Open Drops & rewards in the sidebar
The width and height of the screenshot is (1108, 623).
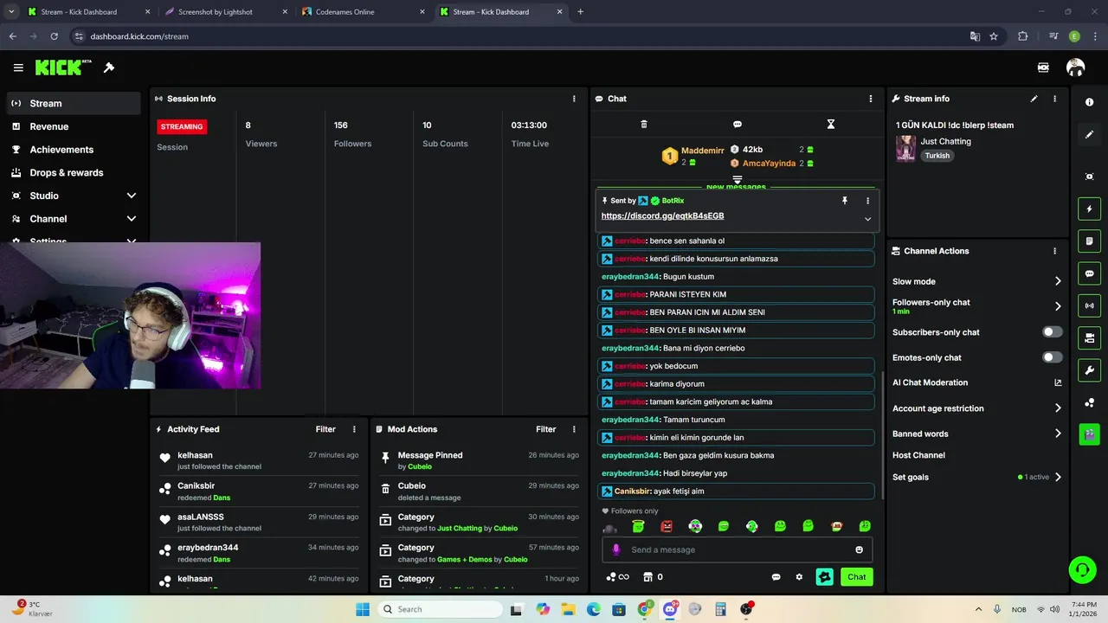(74, 172)
